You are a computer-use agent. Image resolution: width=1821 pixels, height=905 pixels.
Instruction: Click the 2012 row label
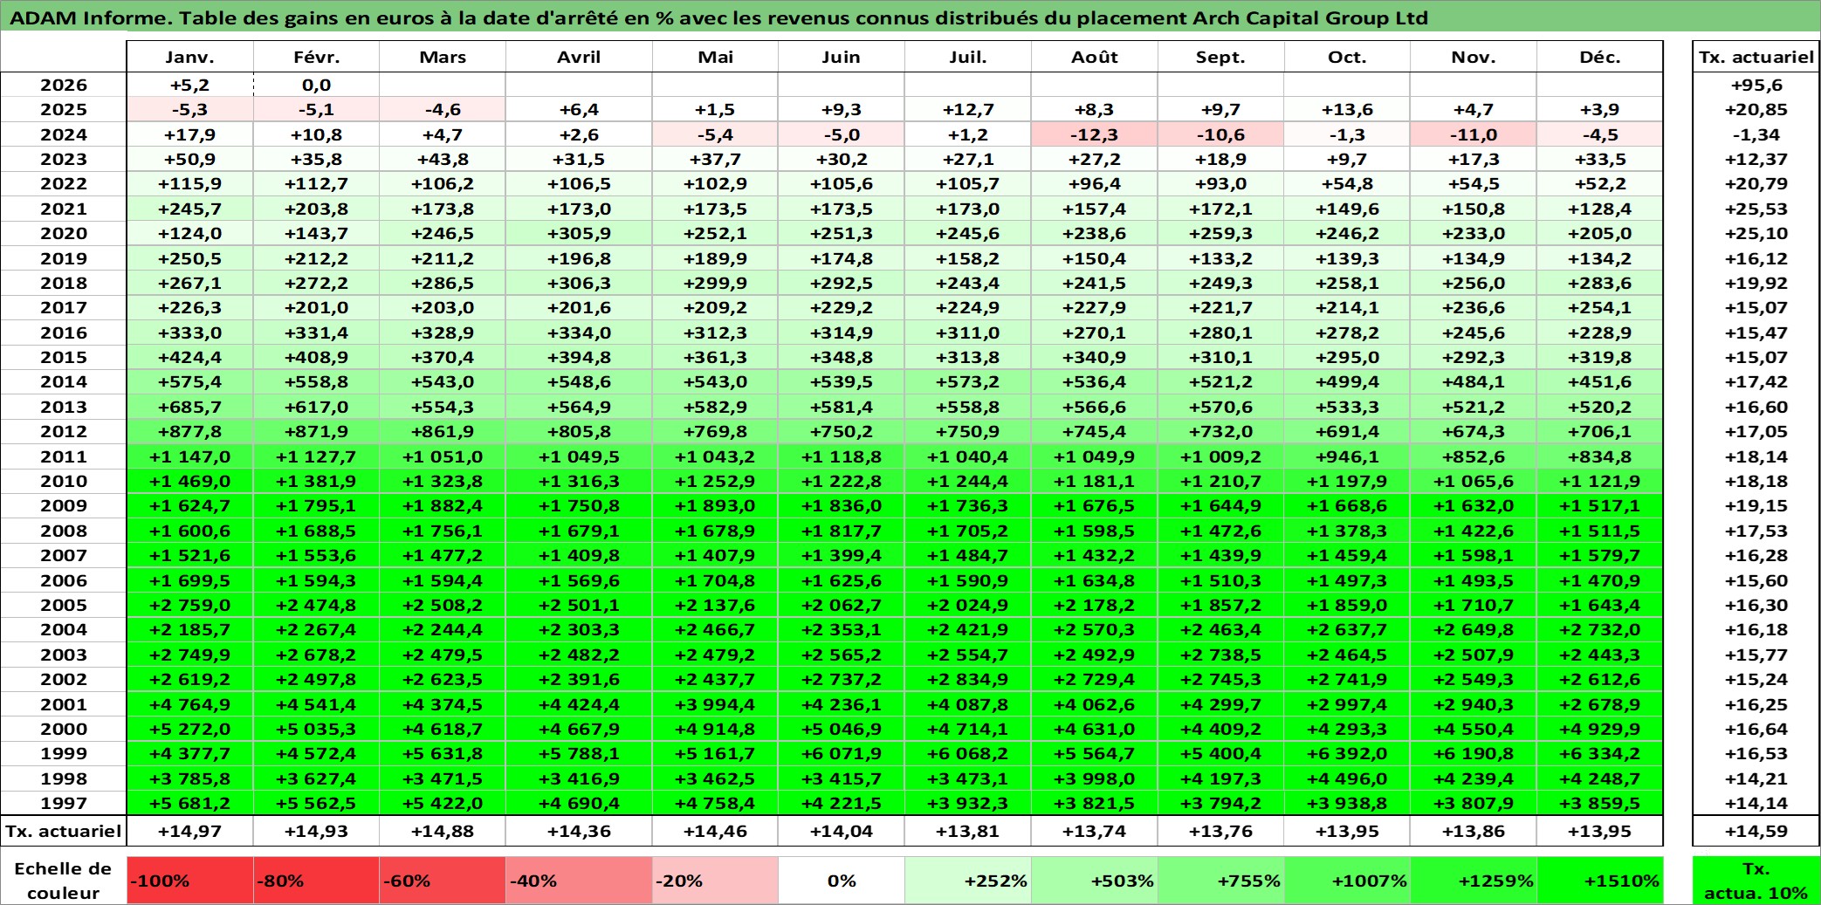click(x=64, y=431)
